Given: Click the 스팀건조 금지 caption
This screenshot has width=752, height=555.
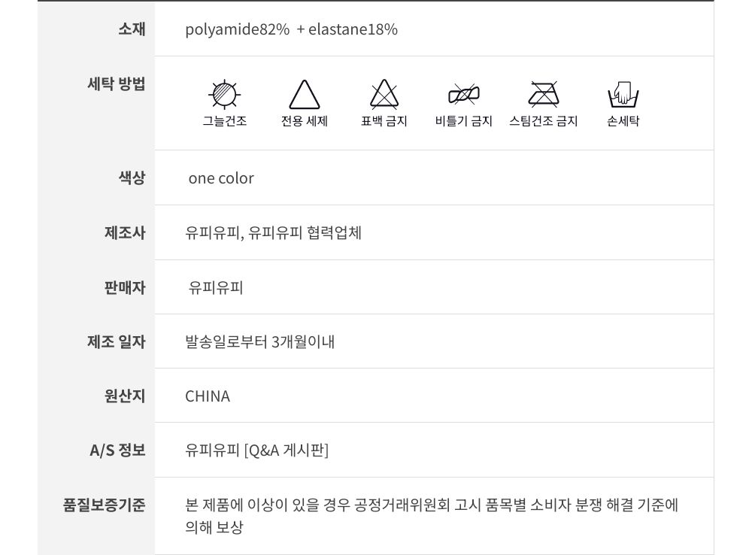Looking at the screenshot, I should [x=543, y=121].
